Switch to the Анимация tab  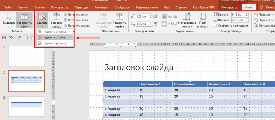101,7
